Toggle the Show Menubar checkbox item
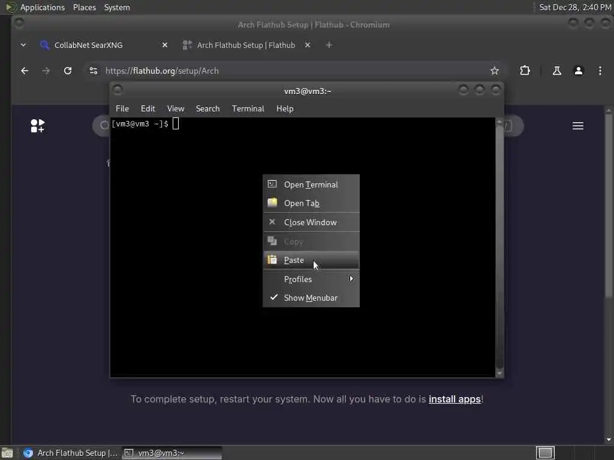The image size is (614, 460). click(311, 298)
